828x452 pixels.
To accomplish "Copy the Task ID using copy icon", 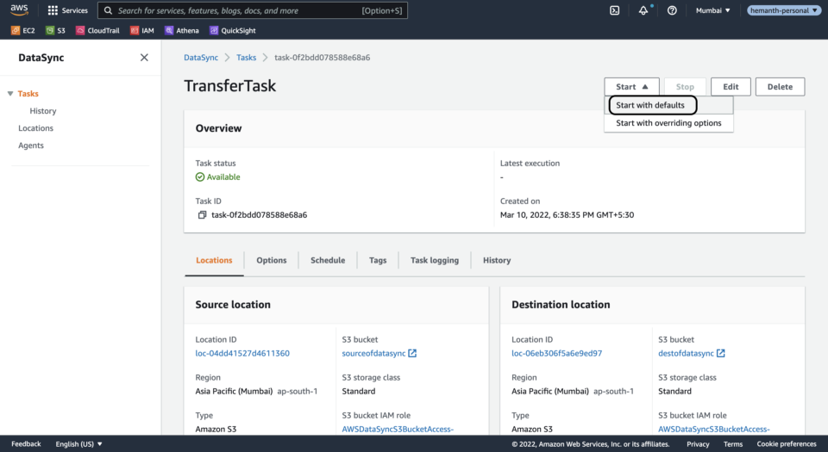I will click(x=202, y=215).
